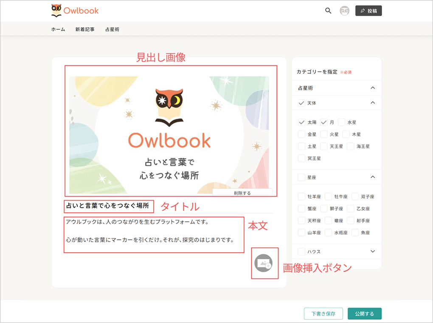This screenshot has height=323, width=433.
Task: Check the 山羊座 checkbox
Action: (x=301, y=232)
